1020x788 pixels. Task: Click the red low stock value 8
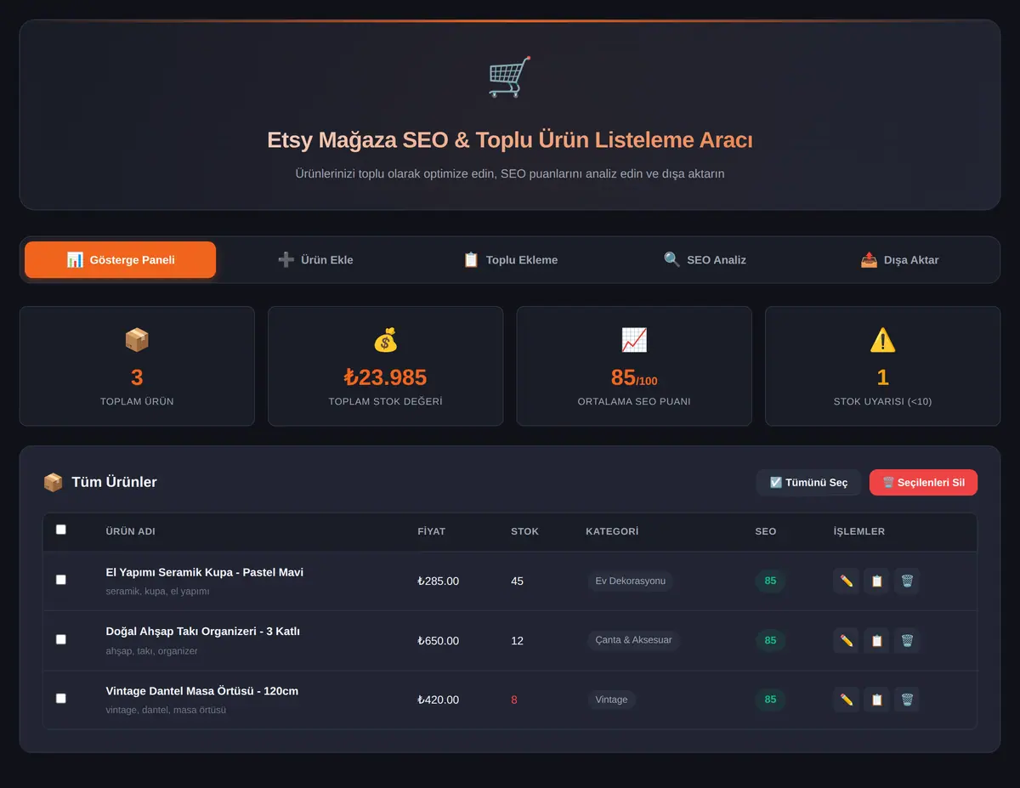pyautogui.click(x=514, y=700)
